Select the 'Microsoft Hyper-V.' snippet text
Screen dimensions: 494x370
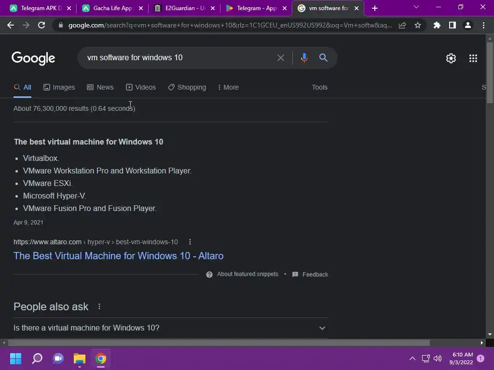(55, 196)
